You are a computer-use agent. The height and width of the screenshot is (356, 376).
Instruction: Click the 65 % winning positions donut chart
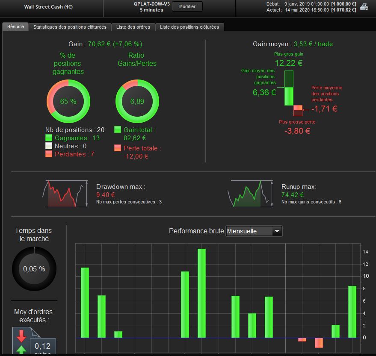coord(68,101)
